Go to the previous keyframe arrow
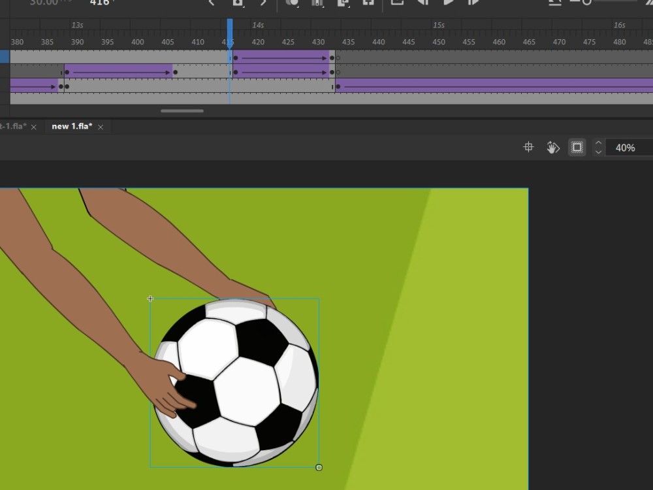 (212, 3)
